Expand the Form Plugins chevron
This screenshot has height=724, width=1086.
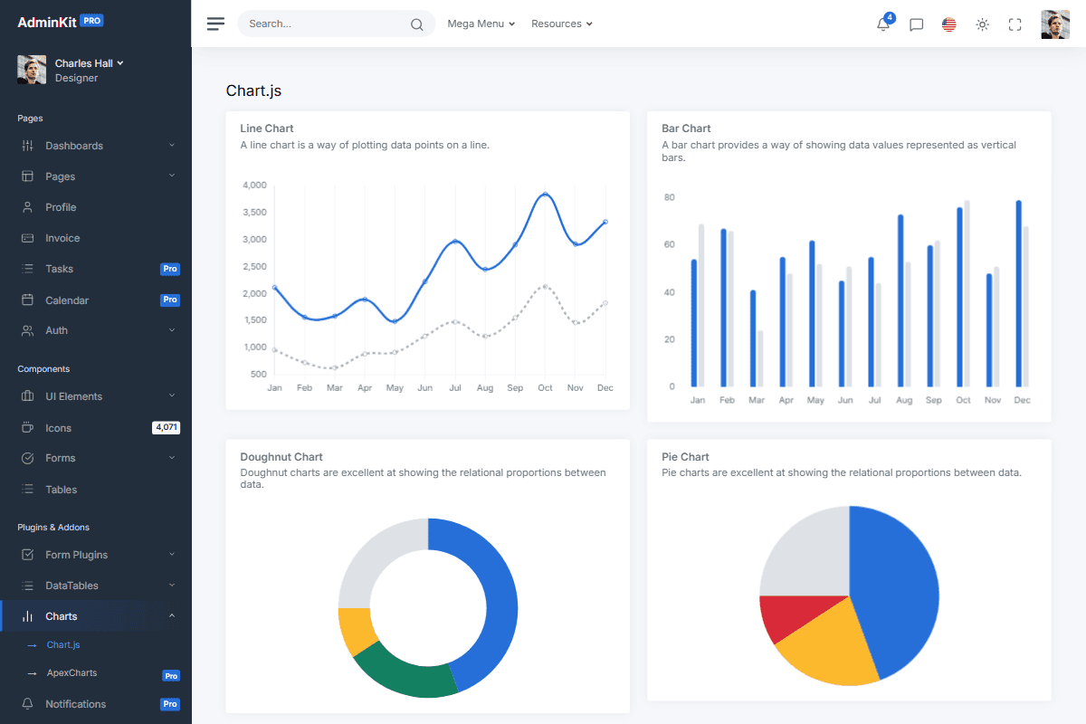(x=172, y=554)
